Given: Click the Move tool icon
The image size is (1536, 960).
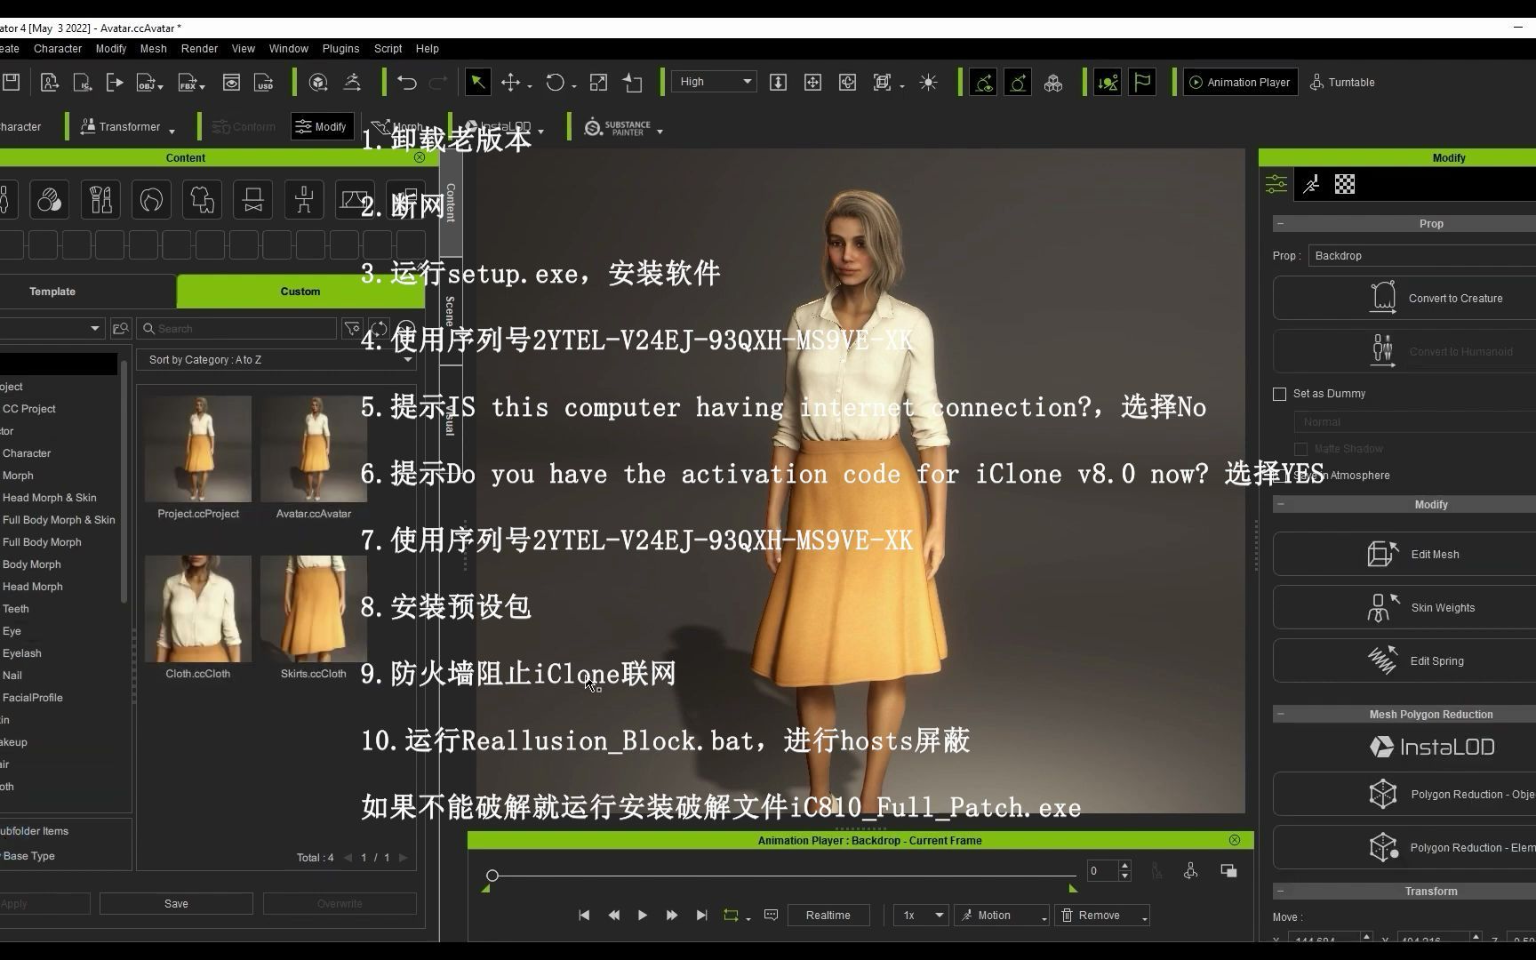Looking at the screenshot, I should point(512,82).
